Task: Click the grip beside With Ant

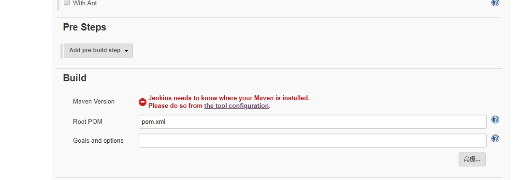Action: tap(58, 5)
